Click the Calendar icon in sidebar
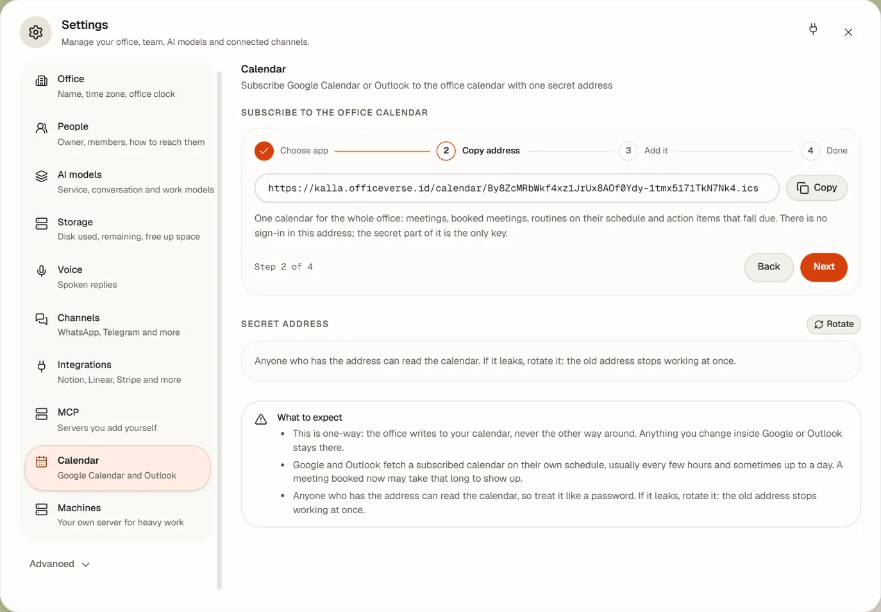This screenshot has height=612, width=881. tap(42, 462)
